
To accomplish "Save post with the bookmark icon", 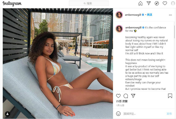I will pos(170,96).
